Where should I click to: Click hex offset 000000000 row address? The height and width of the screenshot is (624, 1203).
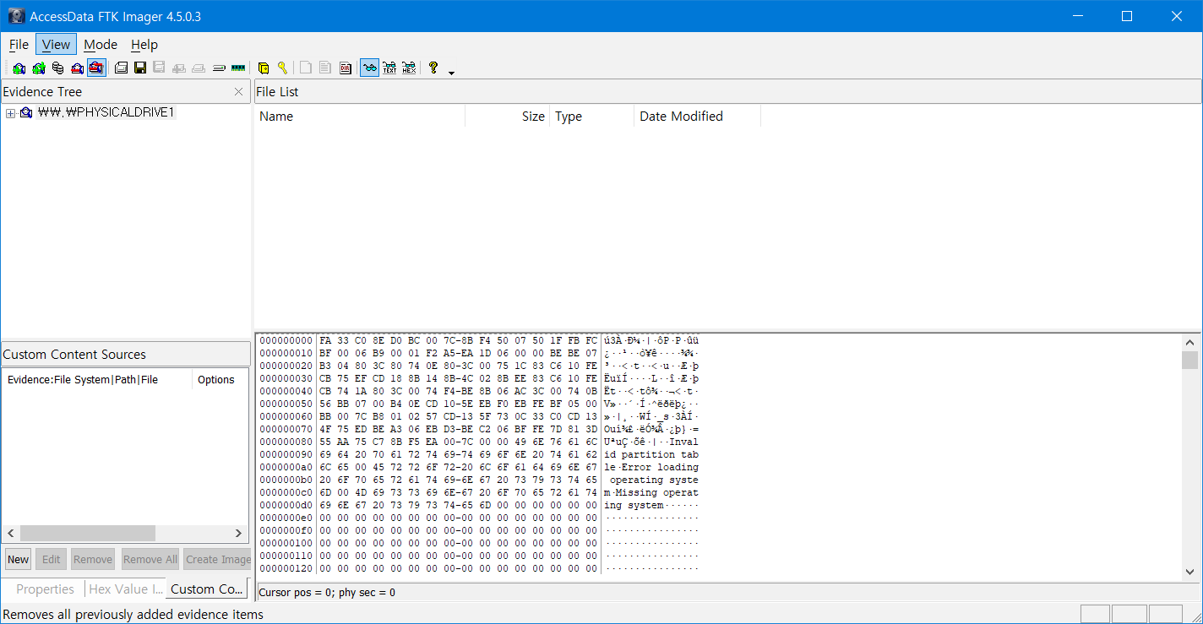(286, 340)
